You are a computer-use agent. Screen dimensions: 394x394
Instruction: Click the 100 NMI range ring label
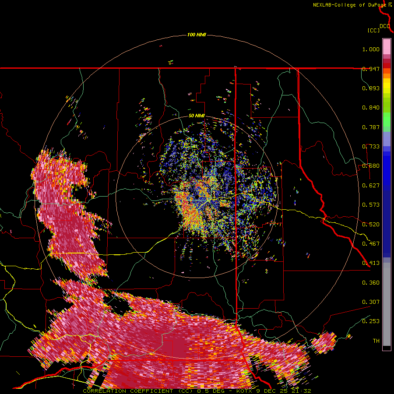(197, 35)
